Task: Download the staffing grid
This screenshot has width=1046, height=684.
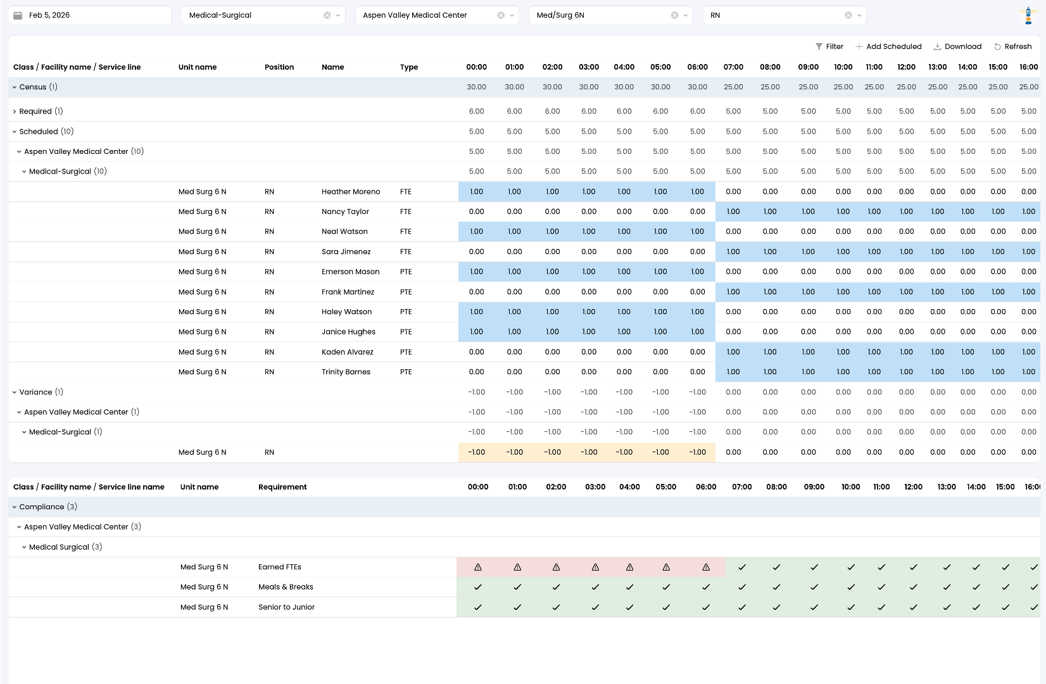Action: point(957,46)
